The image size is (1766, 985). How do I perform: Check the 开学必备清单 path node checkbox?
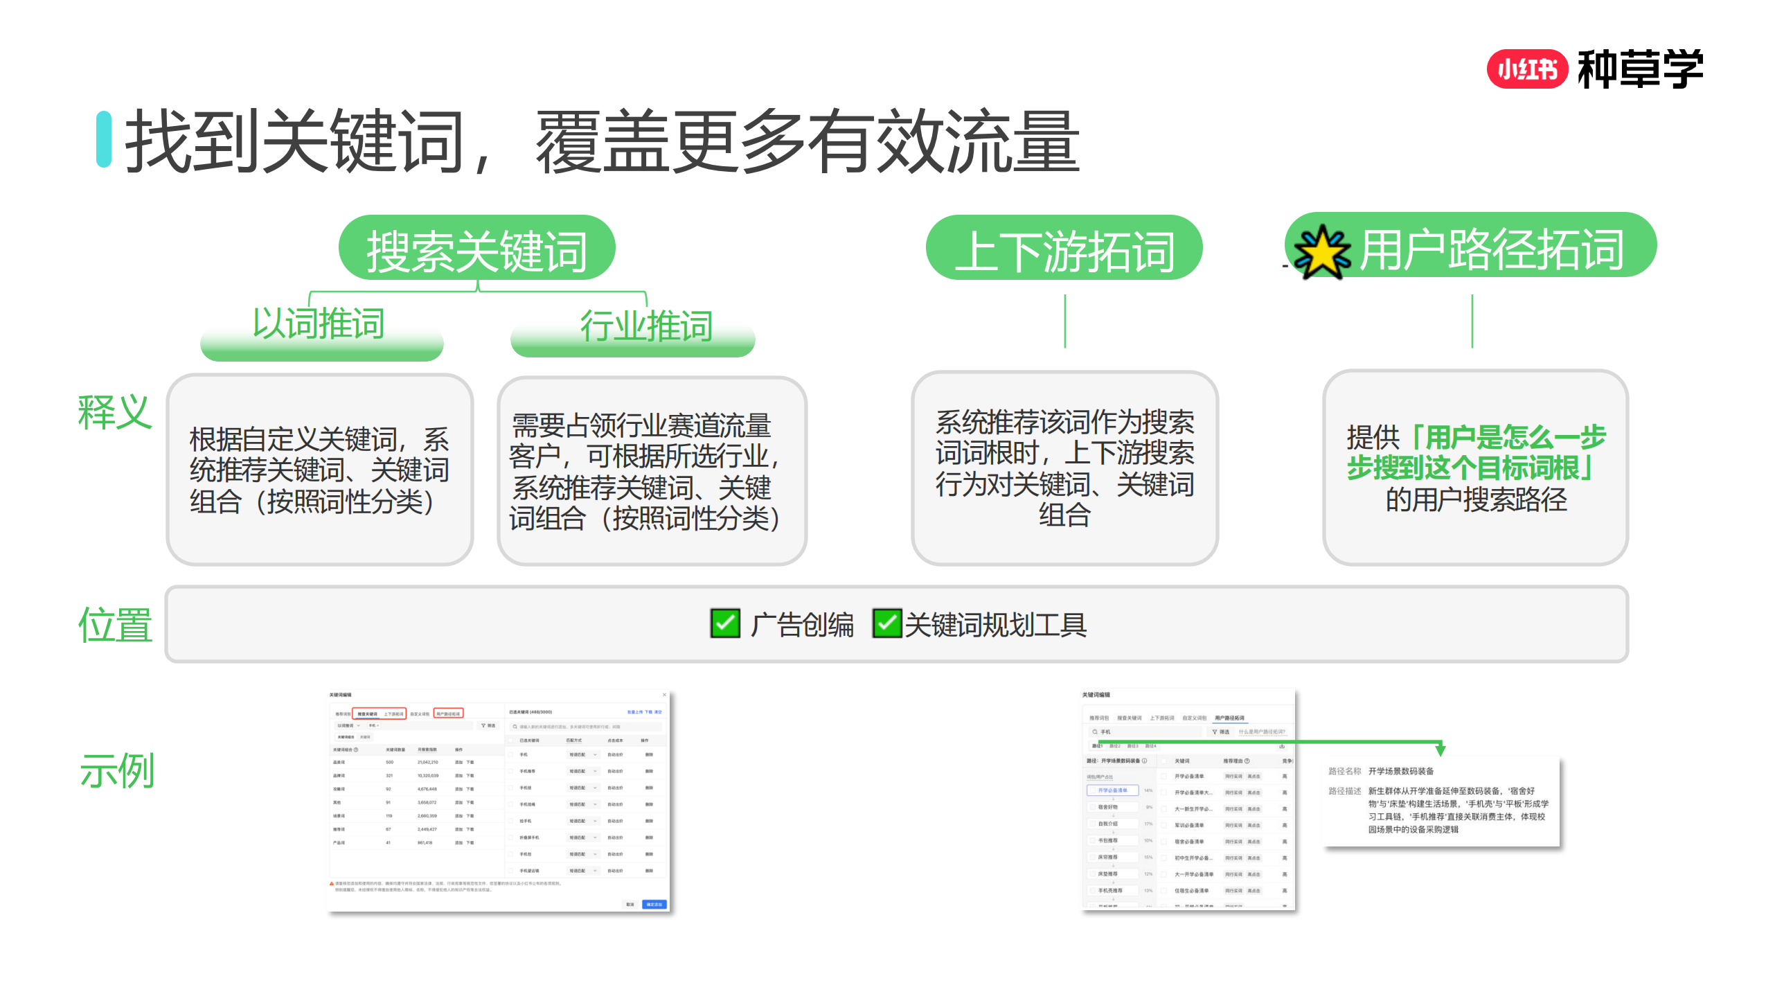pos(1092,790)
